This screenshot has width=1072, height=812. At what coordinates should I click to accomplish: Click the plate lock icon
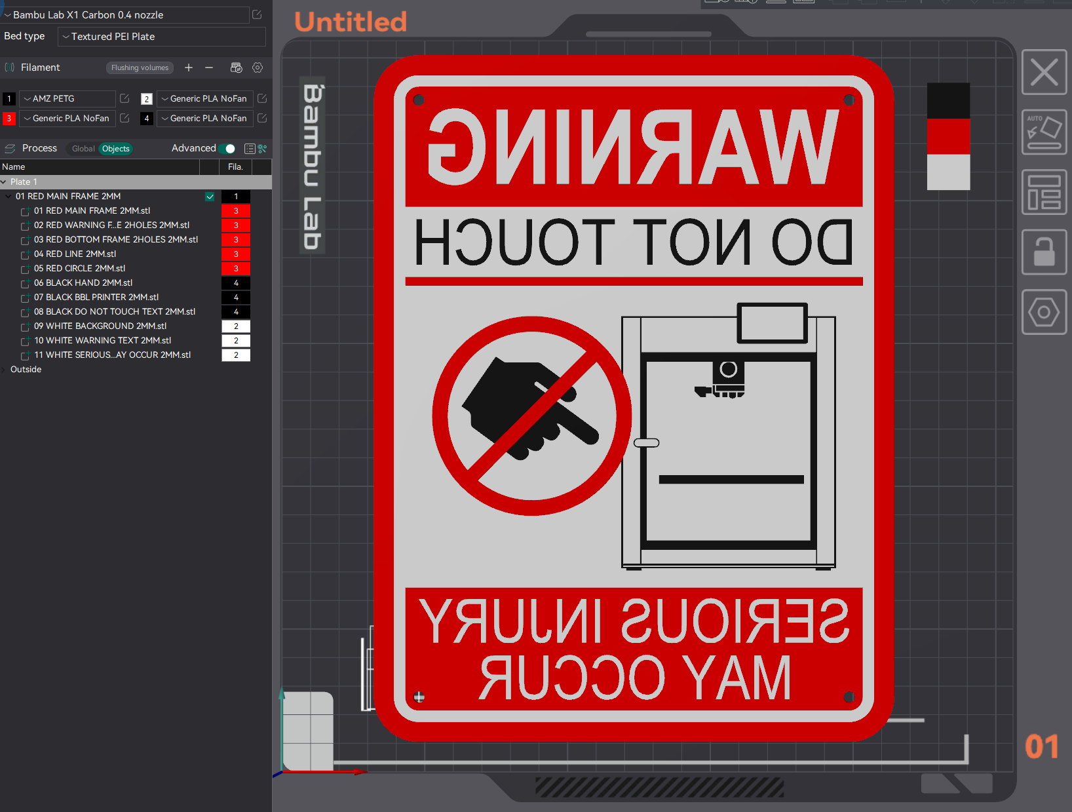(1044, 252)
